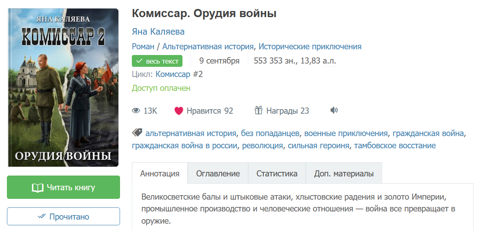
Task: Click the Исторические приключения genre link
Action: (x=310, y=46)
